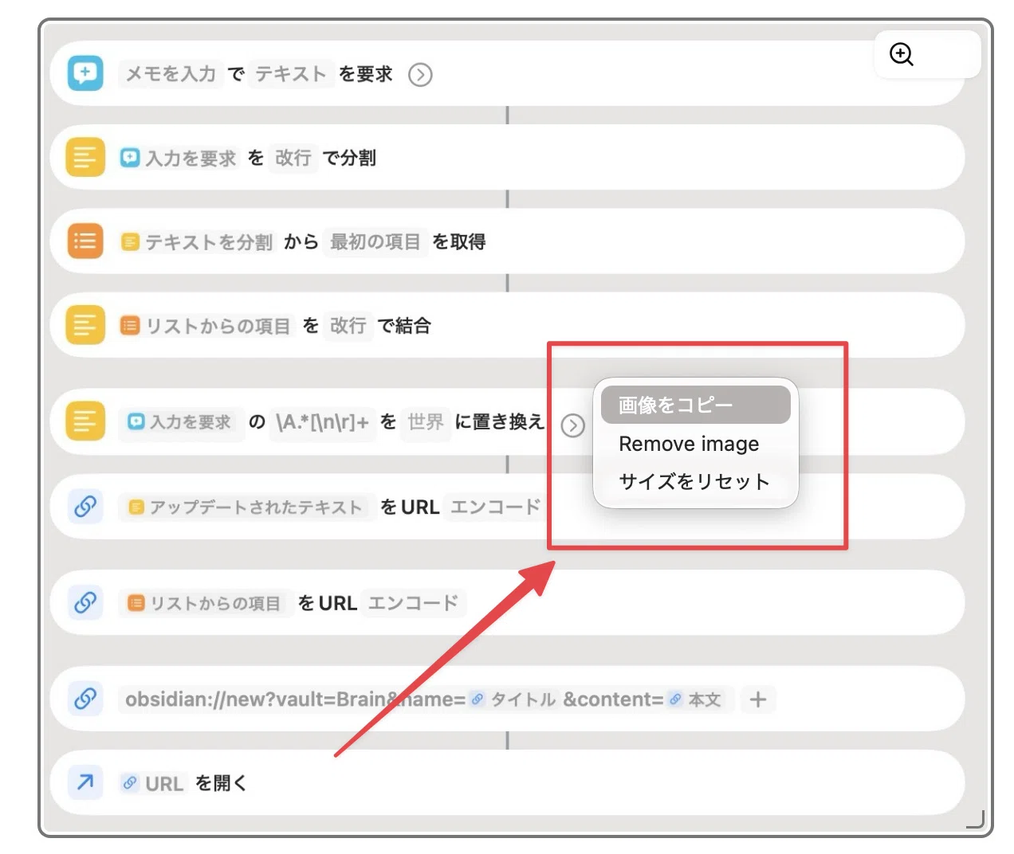Click the URL variable in URLを開く action

pyautogui.click(x=154, y=784)
